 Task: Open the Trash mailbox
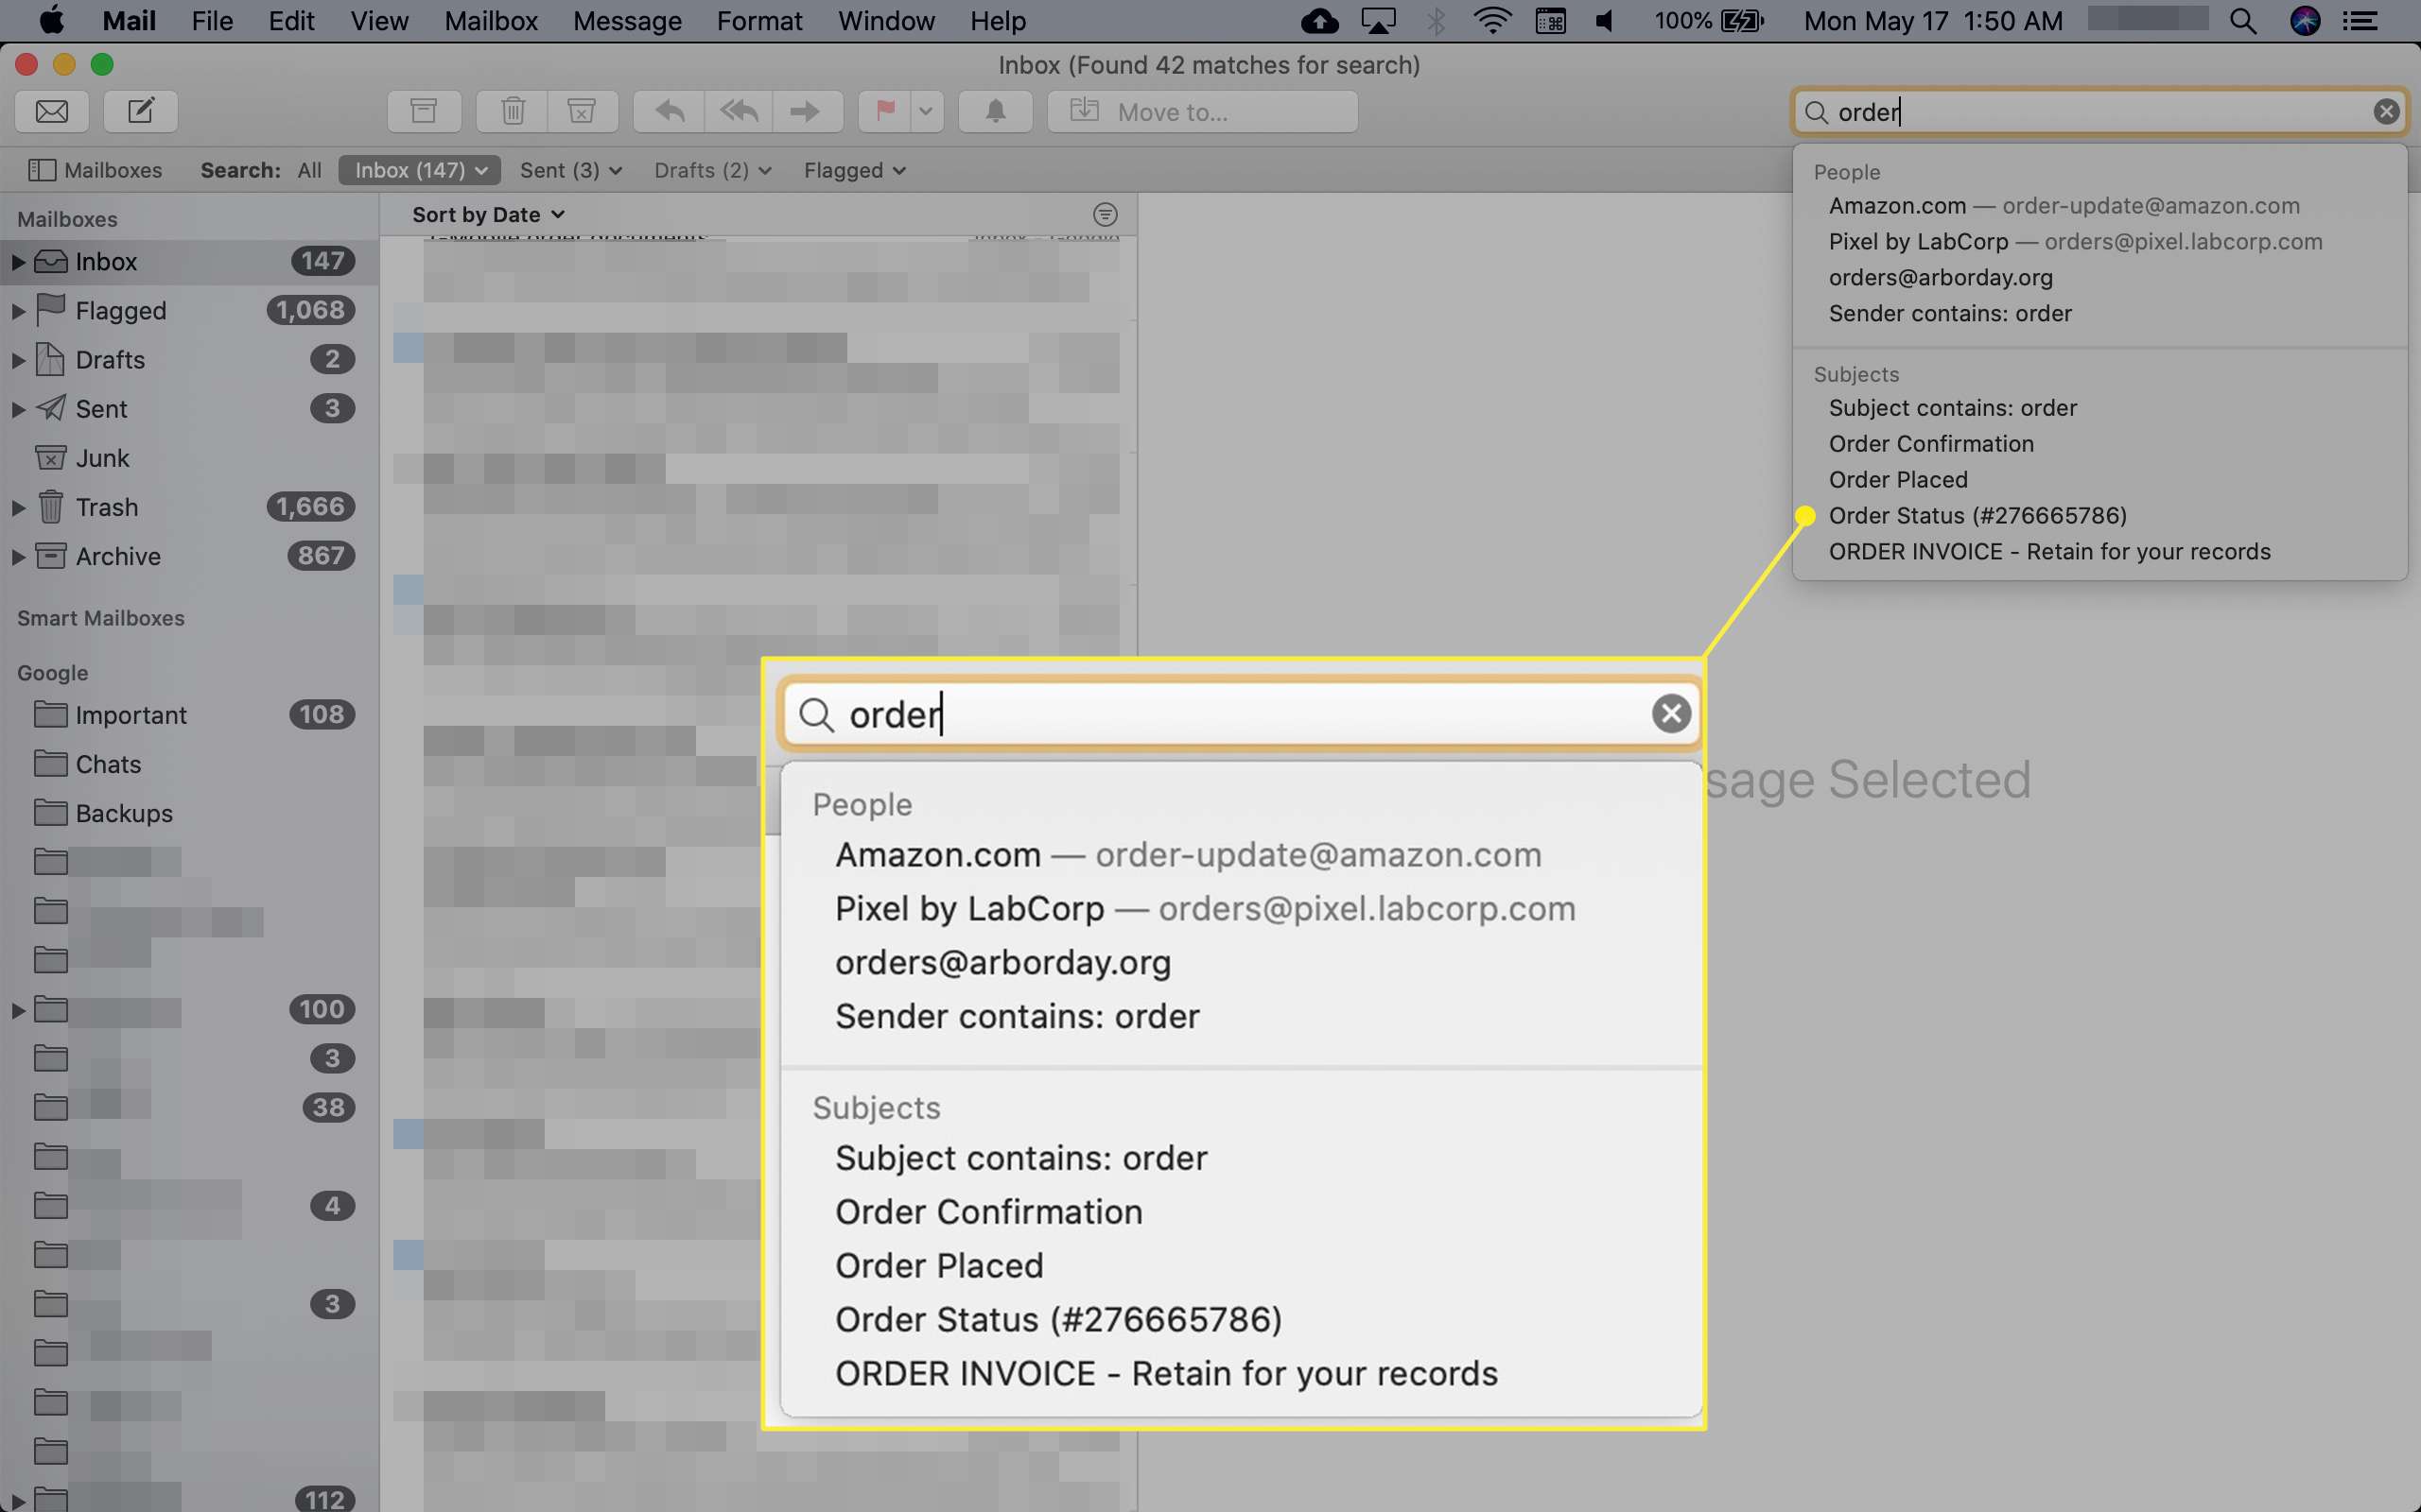[189, 507]
